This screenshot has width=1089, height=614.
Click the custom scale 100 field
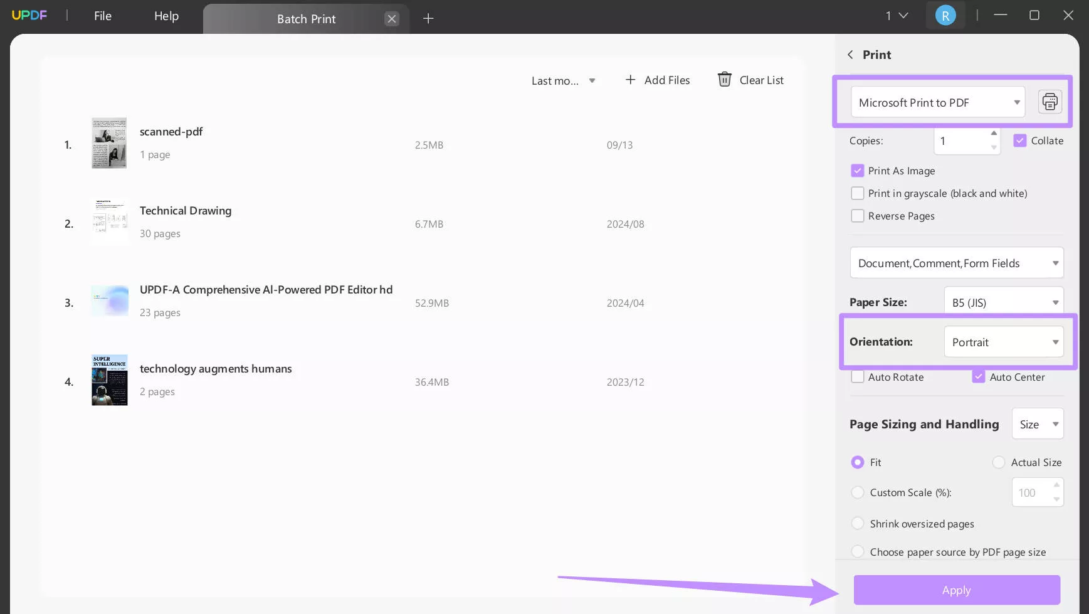coord(1031,492)
